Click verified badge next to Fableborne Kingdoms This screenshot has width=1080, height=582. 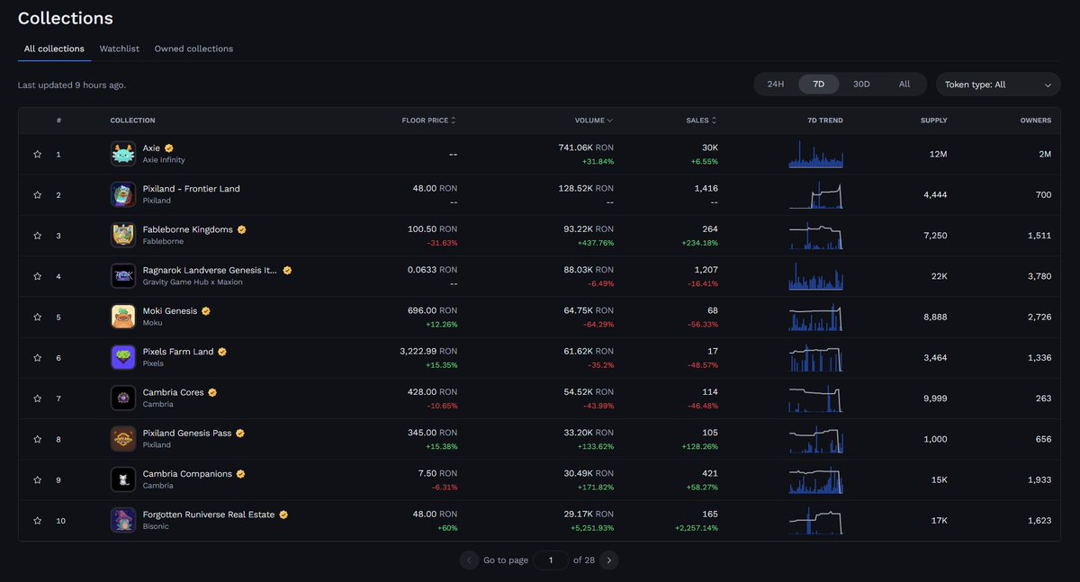point(242,229)
